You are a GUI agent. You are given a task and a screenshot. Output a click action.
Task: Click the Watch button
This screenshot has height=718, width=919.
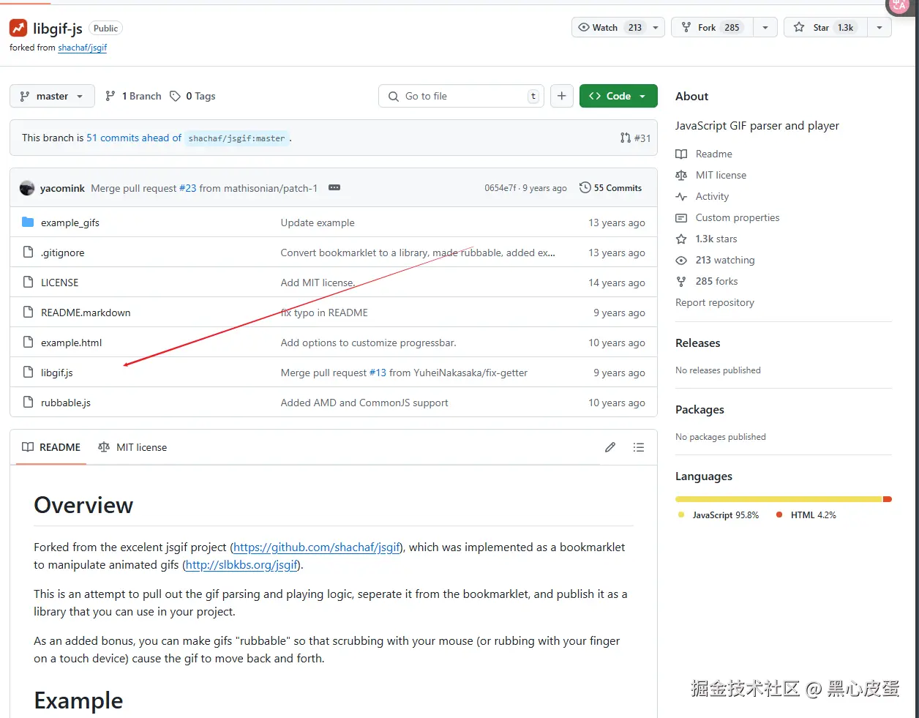pos(609,27)
